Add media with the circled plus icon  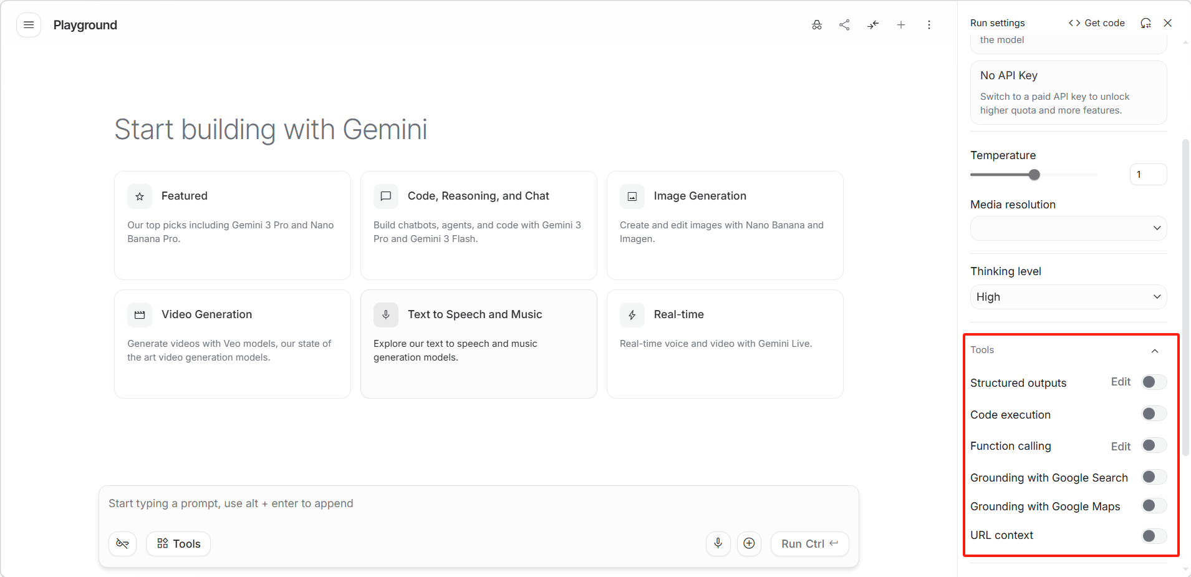click(750, 543)
